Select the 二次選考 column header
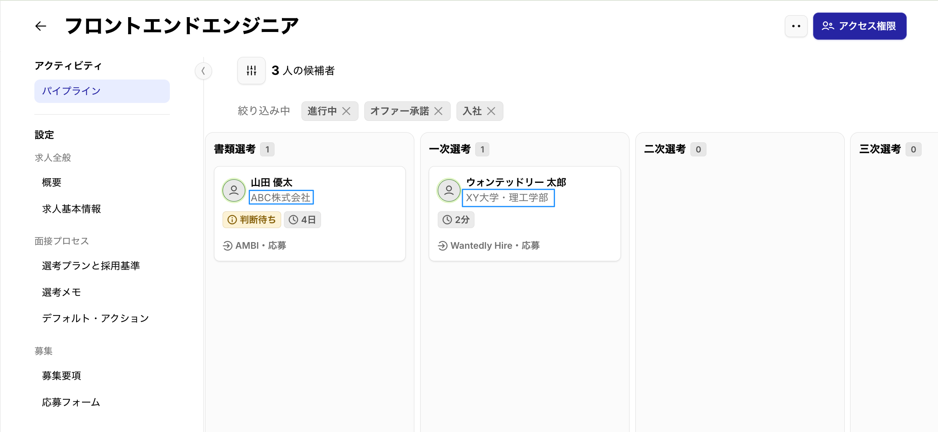This screenshot has height=432, width=938. coord(665,149)
